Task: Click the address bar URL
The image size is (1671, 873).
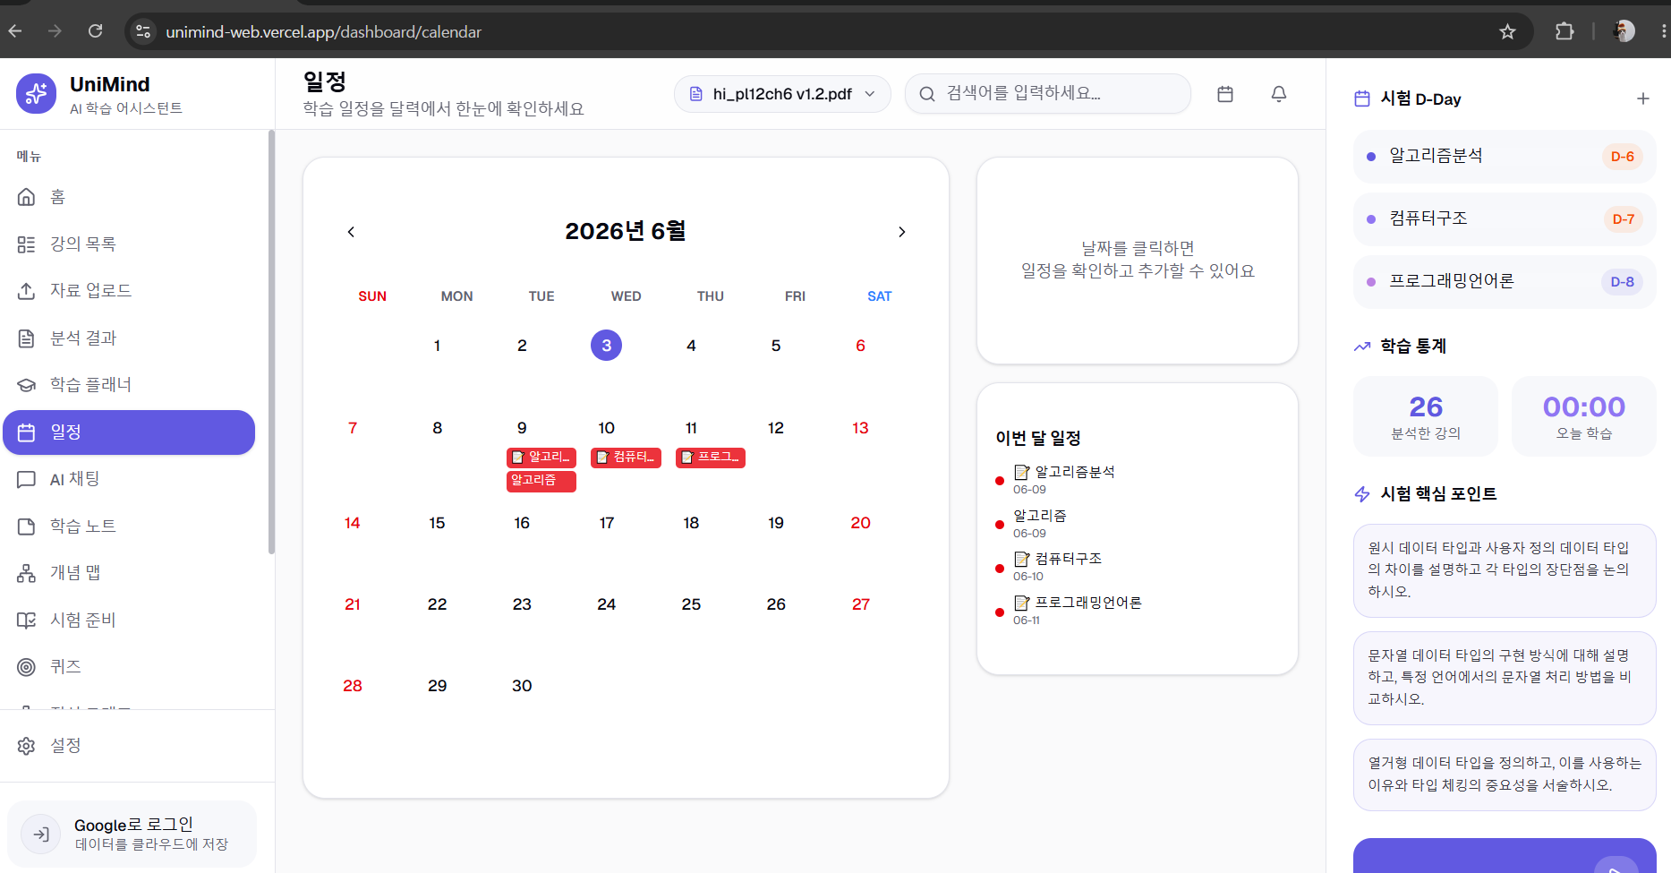Action: [323, 32]
